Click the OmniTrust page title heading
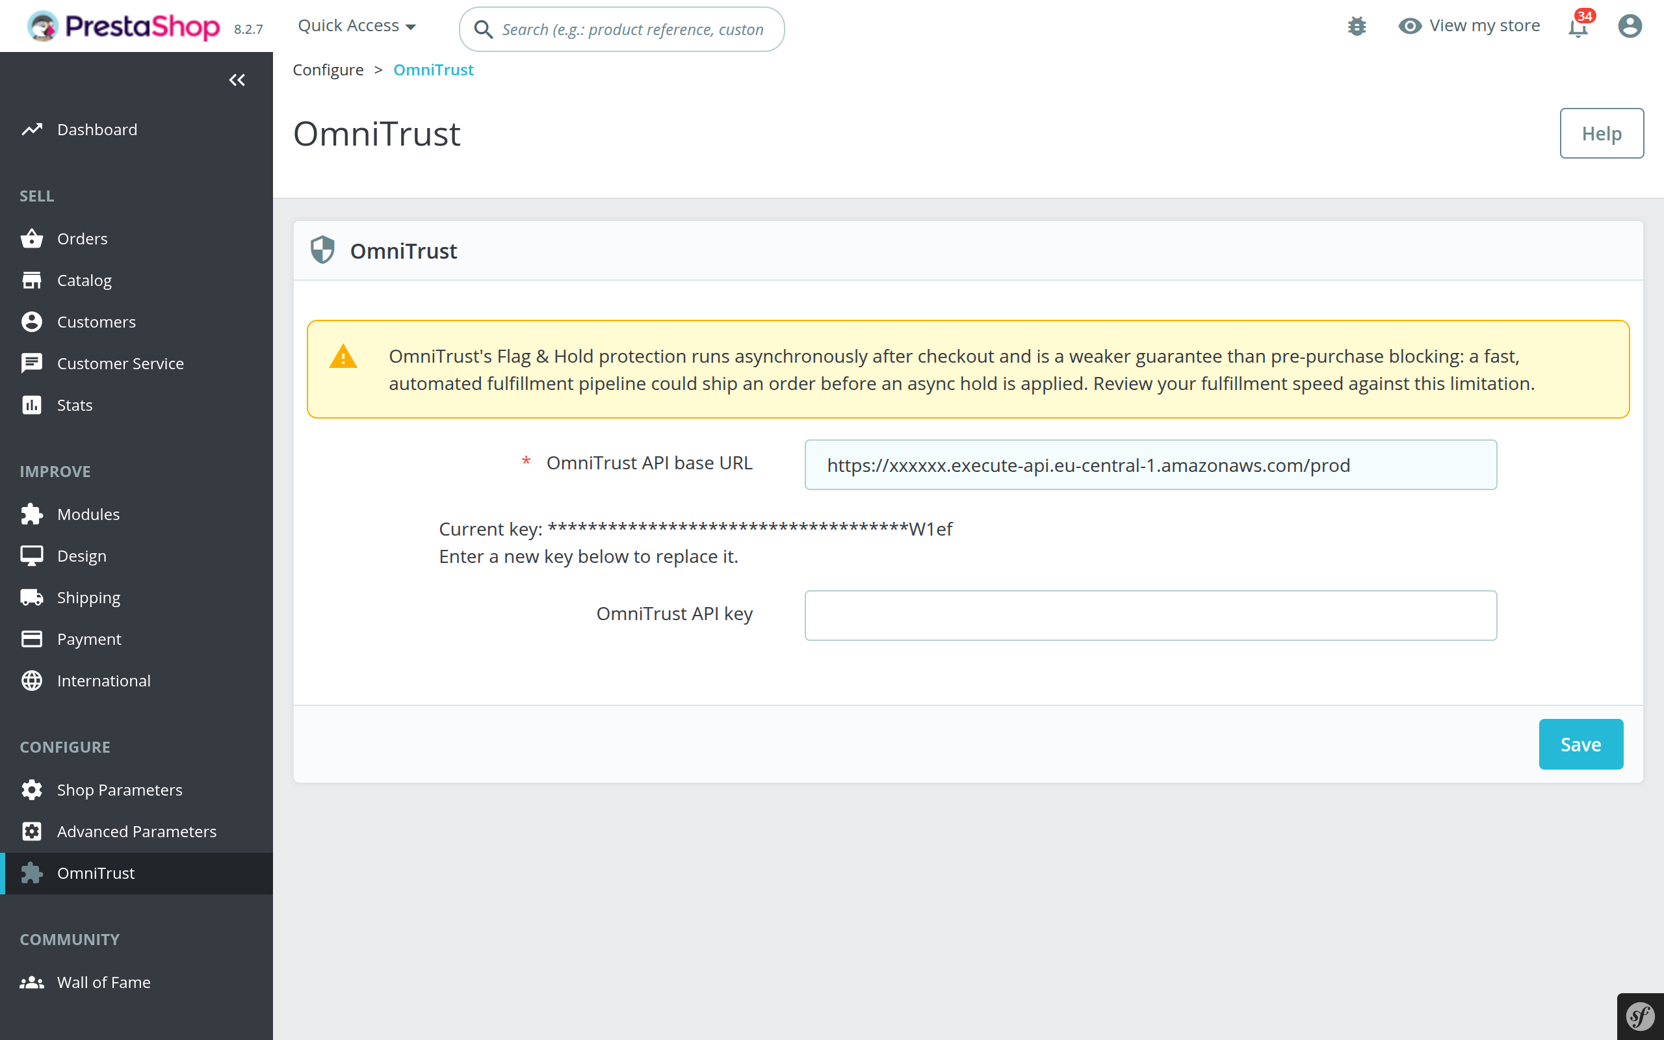1664x1040 pixels. point(377,133)
